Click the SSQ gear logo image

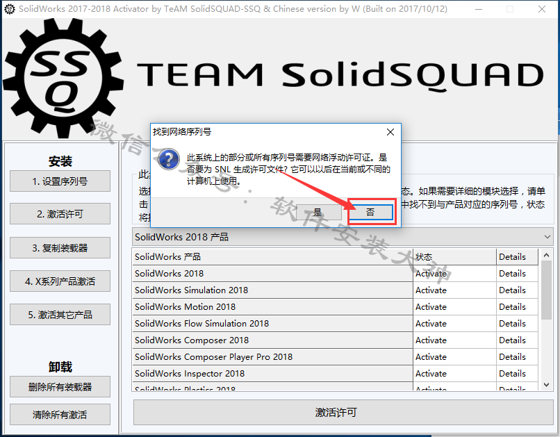(x=63, y=79)
